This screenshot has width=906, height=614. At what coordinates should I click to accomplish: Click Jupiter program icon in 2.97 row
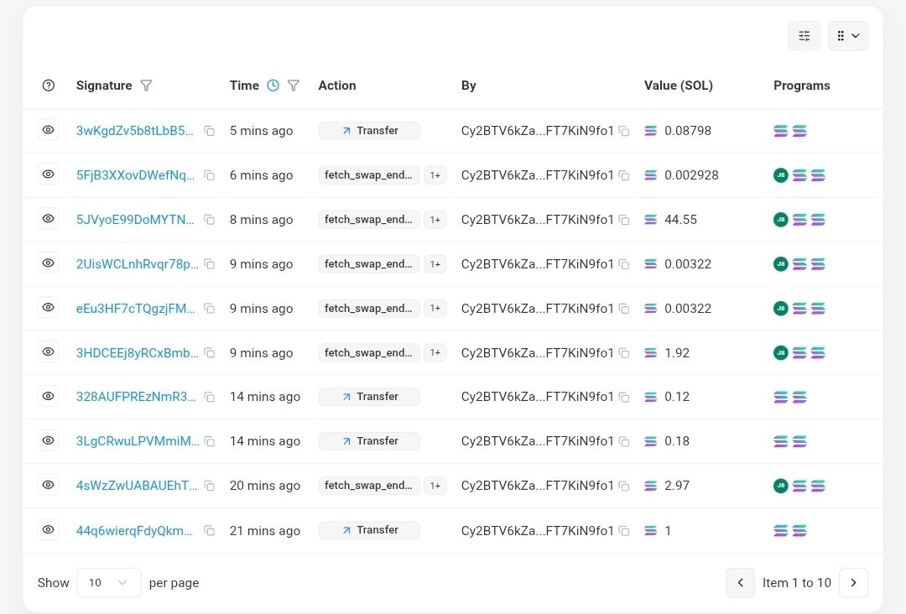point(781,486)
